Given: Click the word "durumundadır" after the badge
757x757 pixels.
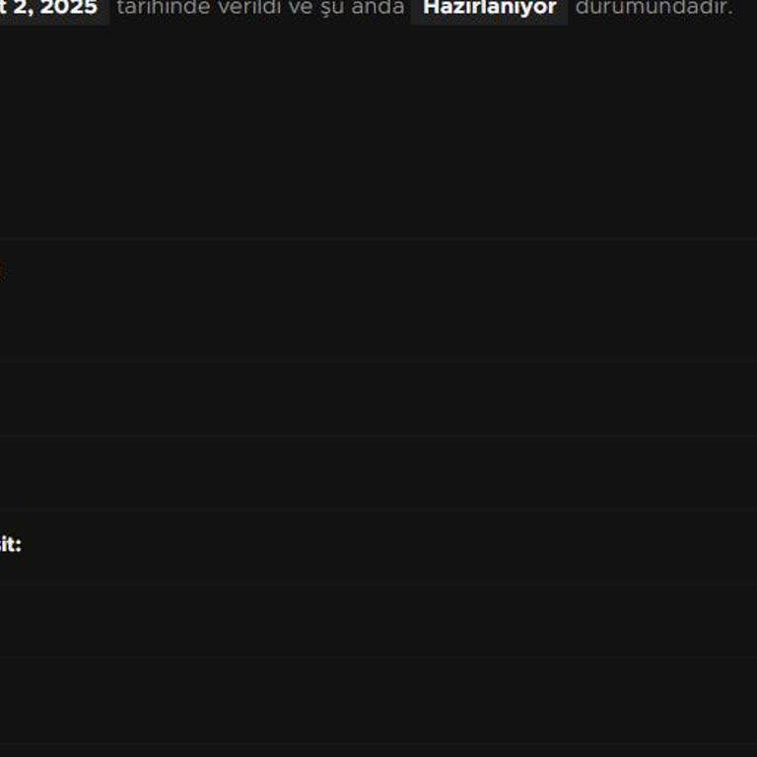Looking at the screenshot, I should coord(652,8).
